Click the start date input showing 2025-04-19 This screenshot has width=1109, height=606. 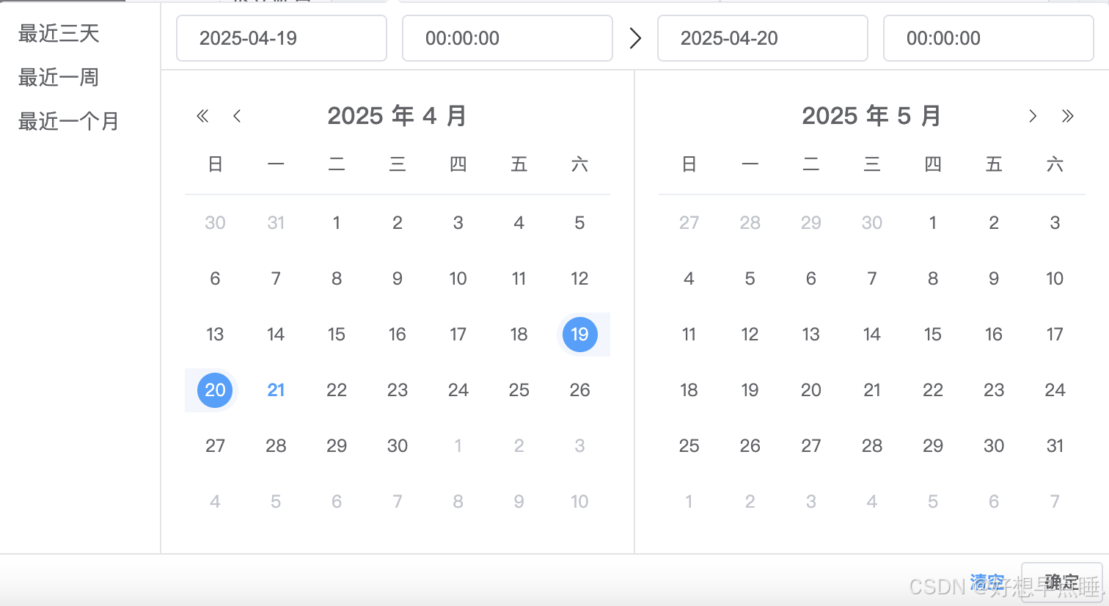(x=281, y=38)
